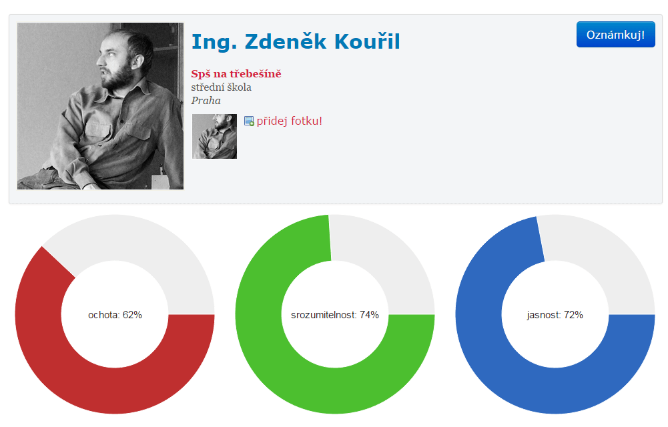Screen dimensions: 668x427
Task: Select the small teacher photo thumbnail
Action: click(214, 136)
